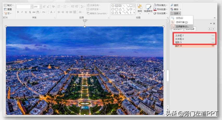Click the 查找 (Find) magnifier icon
The width and height of the screenshot is (222, 120).
tap(172, 5)
